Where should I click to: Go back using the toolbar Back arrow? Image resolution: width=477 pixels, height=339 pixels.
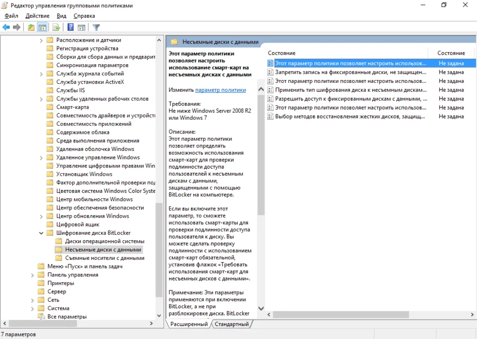(6, 27)
